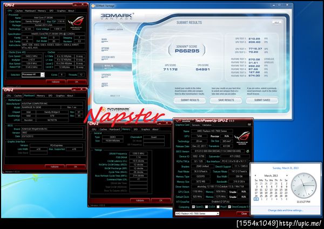Open Change date and time settings link
The image size is (324, 229).
286,210
